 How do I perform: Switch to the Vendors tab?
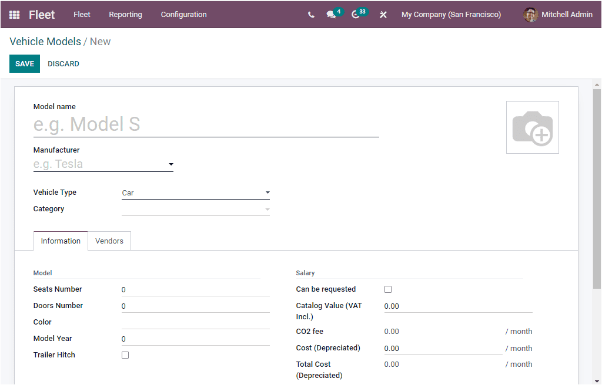[109, 241]
